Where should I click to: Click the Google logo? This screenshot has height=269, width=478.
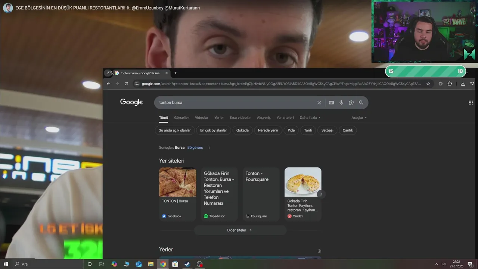(131, 102)
